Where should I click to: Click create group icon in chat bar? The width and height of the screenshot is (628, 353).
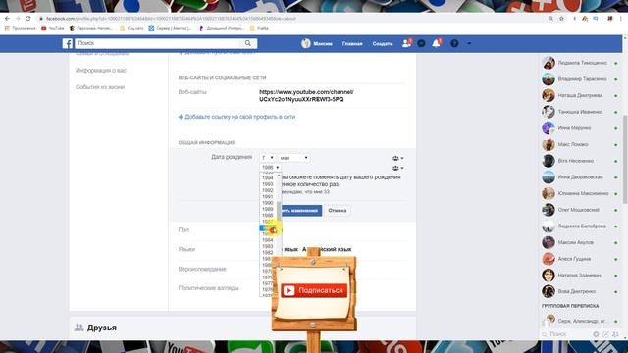point(615,334)
